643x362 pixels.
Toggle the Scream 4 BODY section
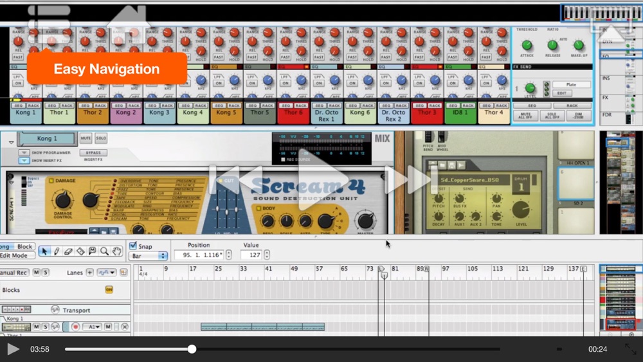click(258, 208)
